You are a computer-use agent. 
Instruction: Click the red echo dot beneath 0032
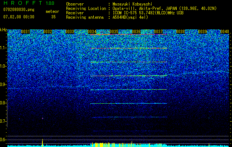click(x=42, y=118)
